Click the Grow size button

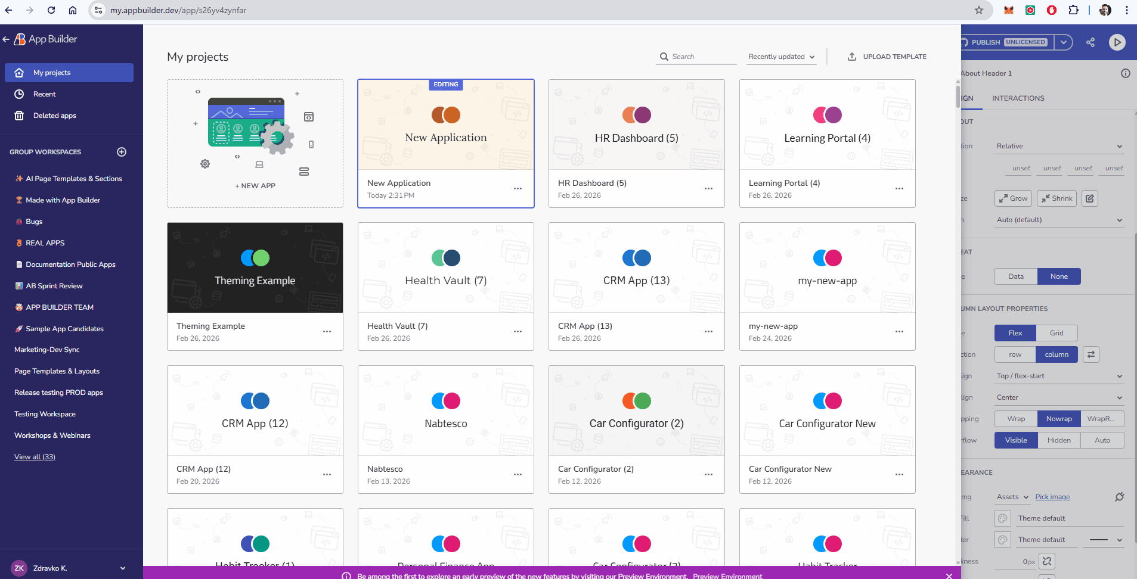tap(1012, 198)
